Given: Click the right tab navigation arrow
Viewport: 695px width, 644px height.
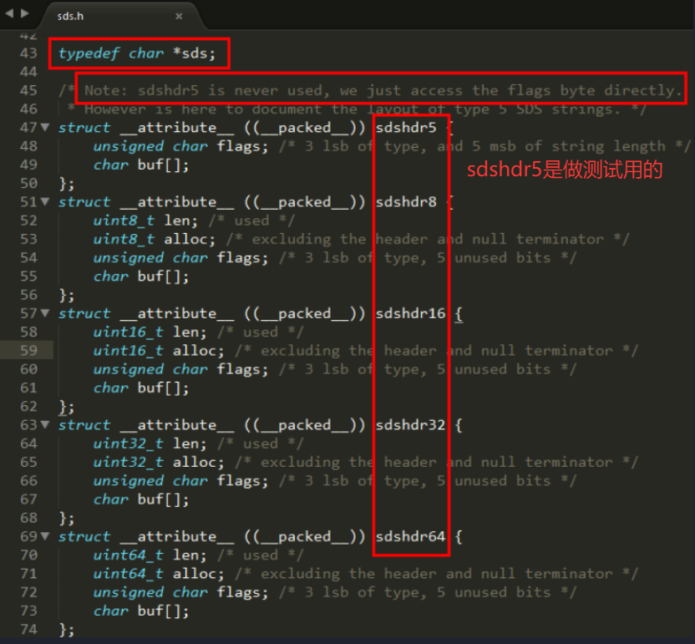Looking at the screenshot, I should click(x=24, y=13).
